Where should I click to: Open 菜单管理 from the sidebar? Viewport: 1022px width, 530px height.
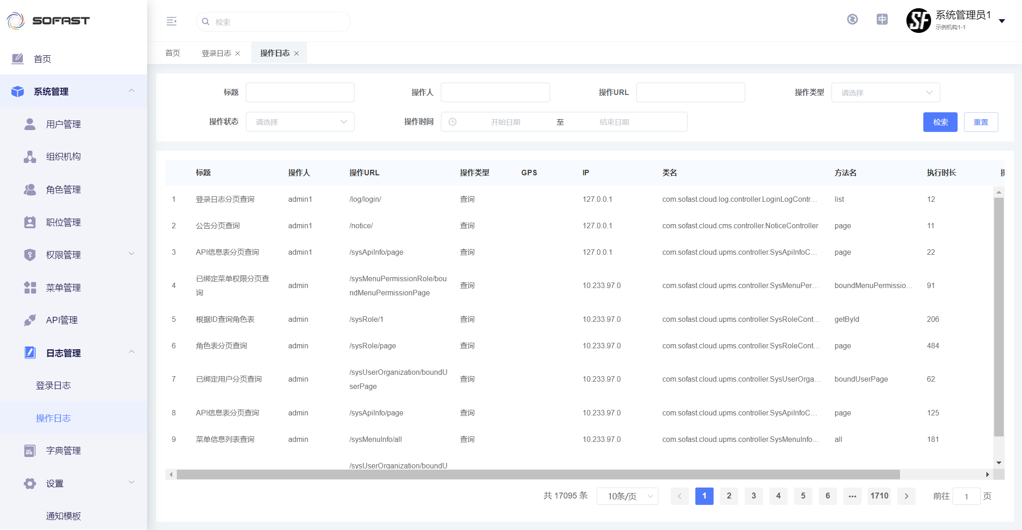tap(63, 288)
